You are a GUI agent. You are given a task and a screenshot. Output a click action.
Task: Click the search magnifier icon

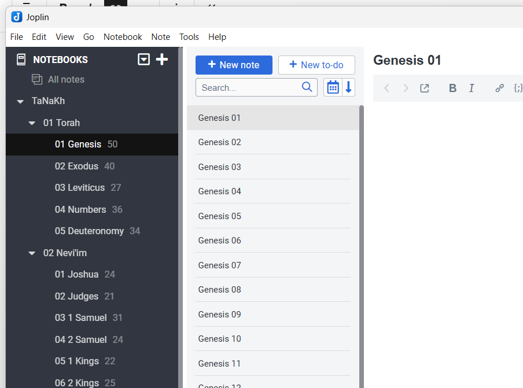coord(307,87)
